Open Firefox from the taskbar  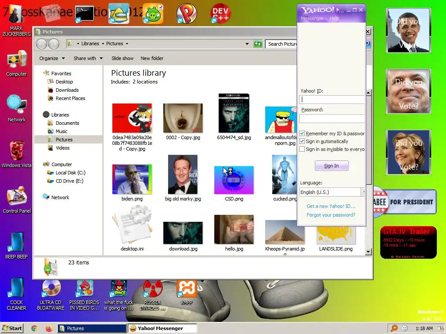(x=49, y=328)
